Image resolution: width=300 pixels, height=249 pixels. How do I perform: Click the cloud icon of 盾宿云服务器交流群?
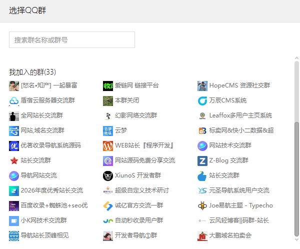tap(14, 100)
